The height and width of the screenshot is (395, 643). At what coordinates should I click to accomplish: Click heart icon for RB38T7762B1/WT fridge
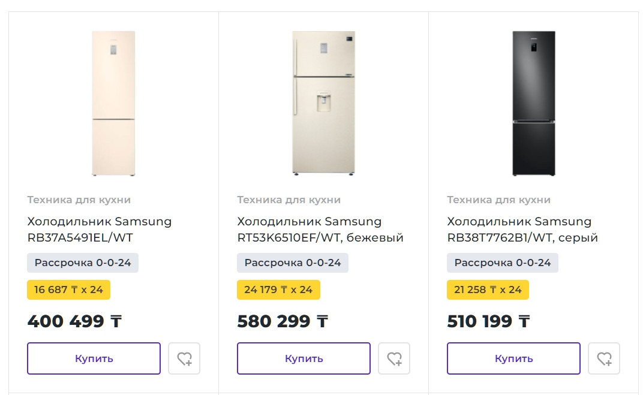point(604,358)
